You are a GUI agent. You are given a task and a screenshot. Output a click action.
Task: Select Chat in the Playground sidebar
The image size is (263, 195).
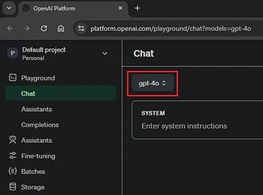click(28, 94)
